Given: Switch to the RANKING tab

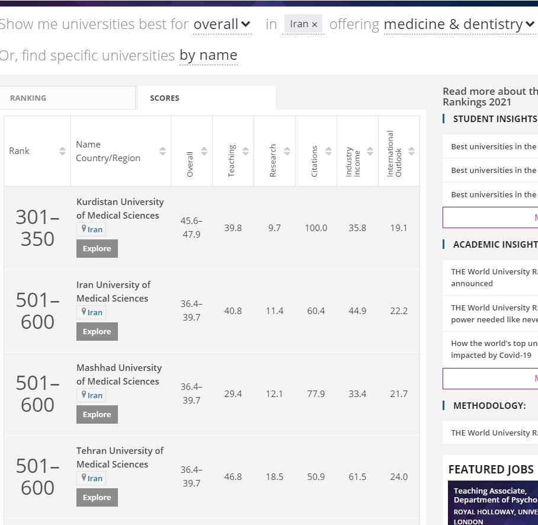Looking at the screenshot, I should click(x=68, y=98).
